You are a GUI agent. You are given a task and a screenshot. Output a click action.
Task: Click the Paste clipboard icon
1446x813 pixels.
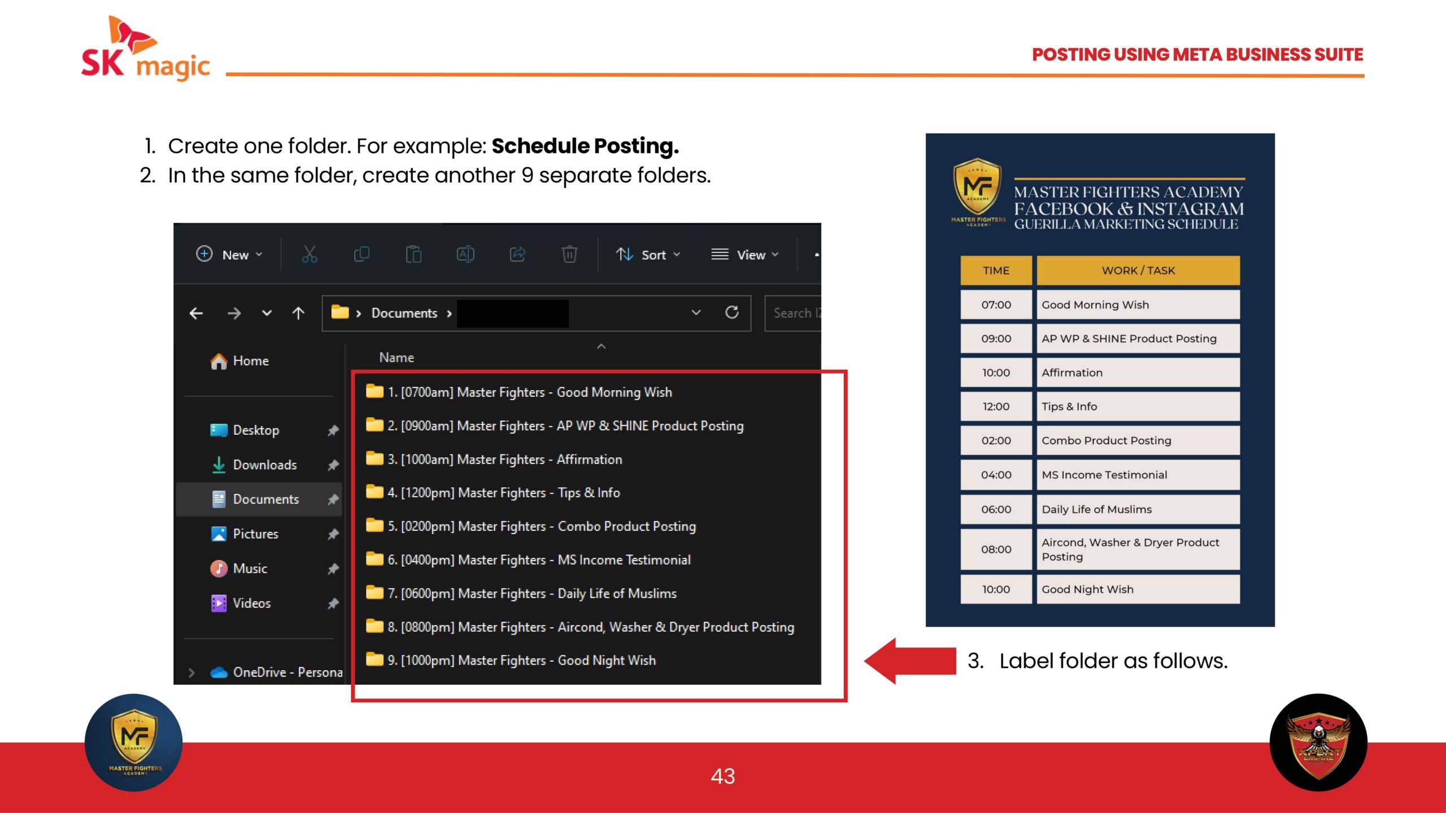click(x=413, y=255)
